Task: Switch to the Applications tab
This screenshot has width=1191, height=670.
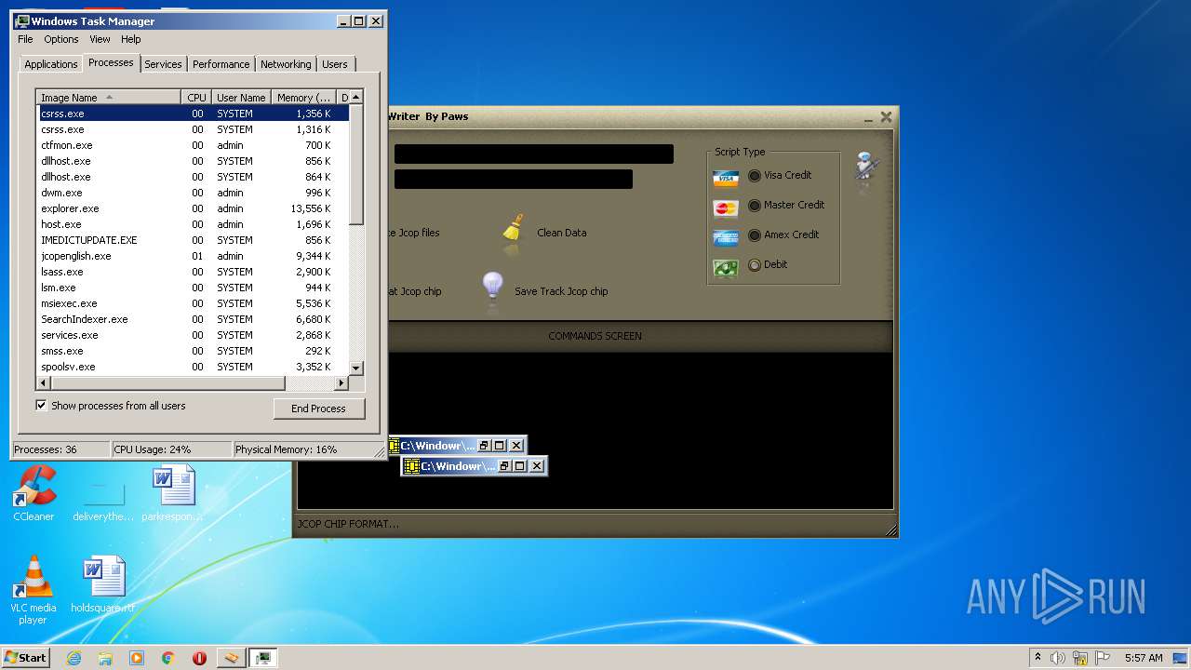Action: [x=50, y=64]
